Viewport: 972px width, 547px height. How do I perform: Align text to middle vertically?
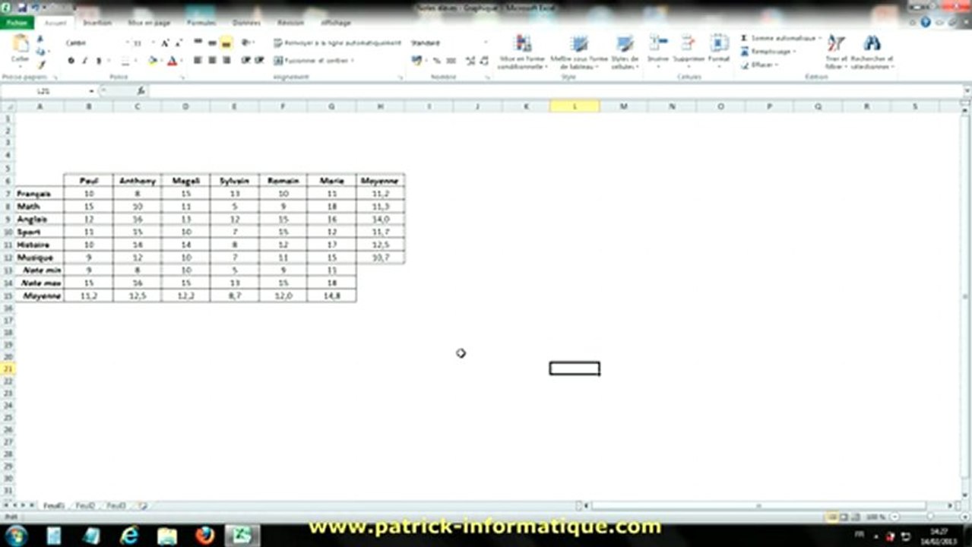[x=212, y=43]
